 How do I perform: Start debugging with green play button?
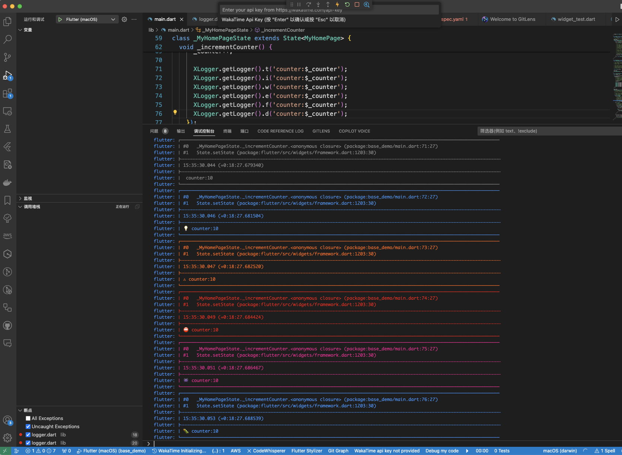60,19
